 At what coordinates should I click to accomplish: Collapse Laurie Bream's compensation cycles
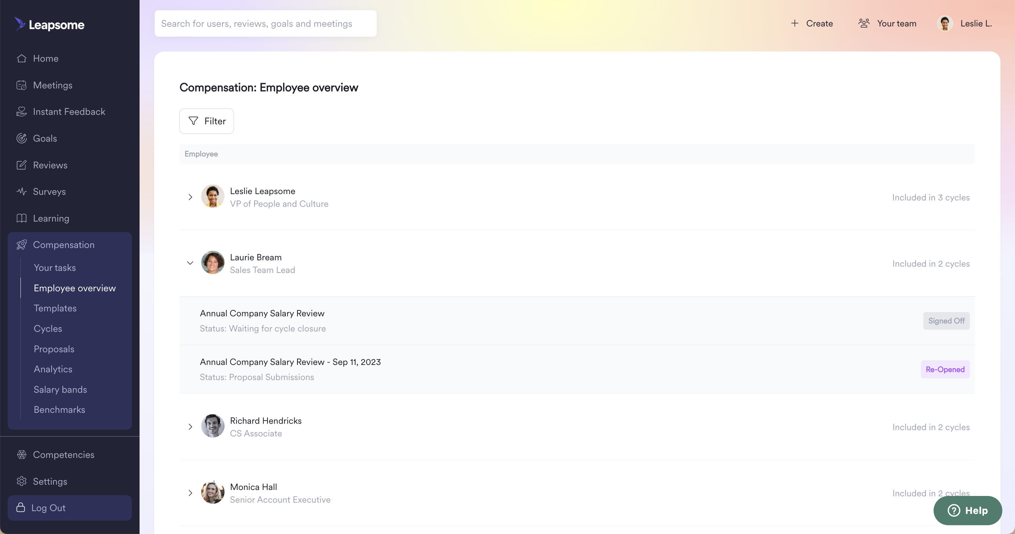point(190,263)
